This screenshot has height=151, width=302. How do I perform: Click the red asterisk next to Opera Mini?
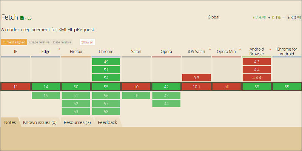click(240, 49)
